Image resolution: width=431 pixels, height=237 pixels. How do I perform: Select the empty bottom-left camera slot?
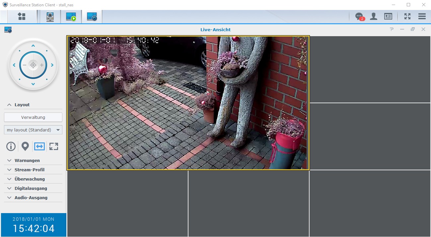point(127,204)
